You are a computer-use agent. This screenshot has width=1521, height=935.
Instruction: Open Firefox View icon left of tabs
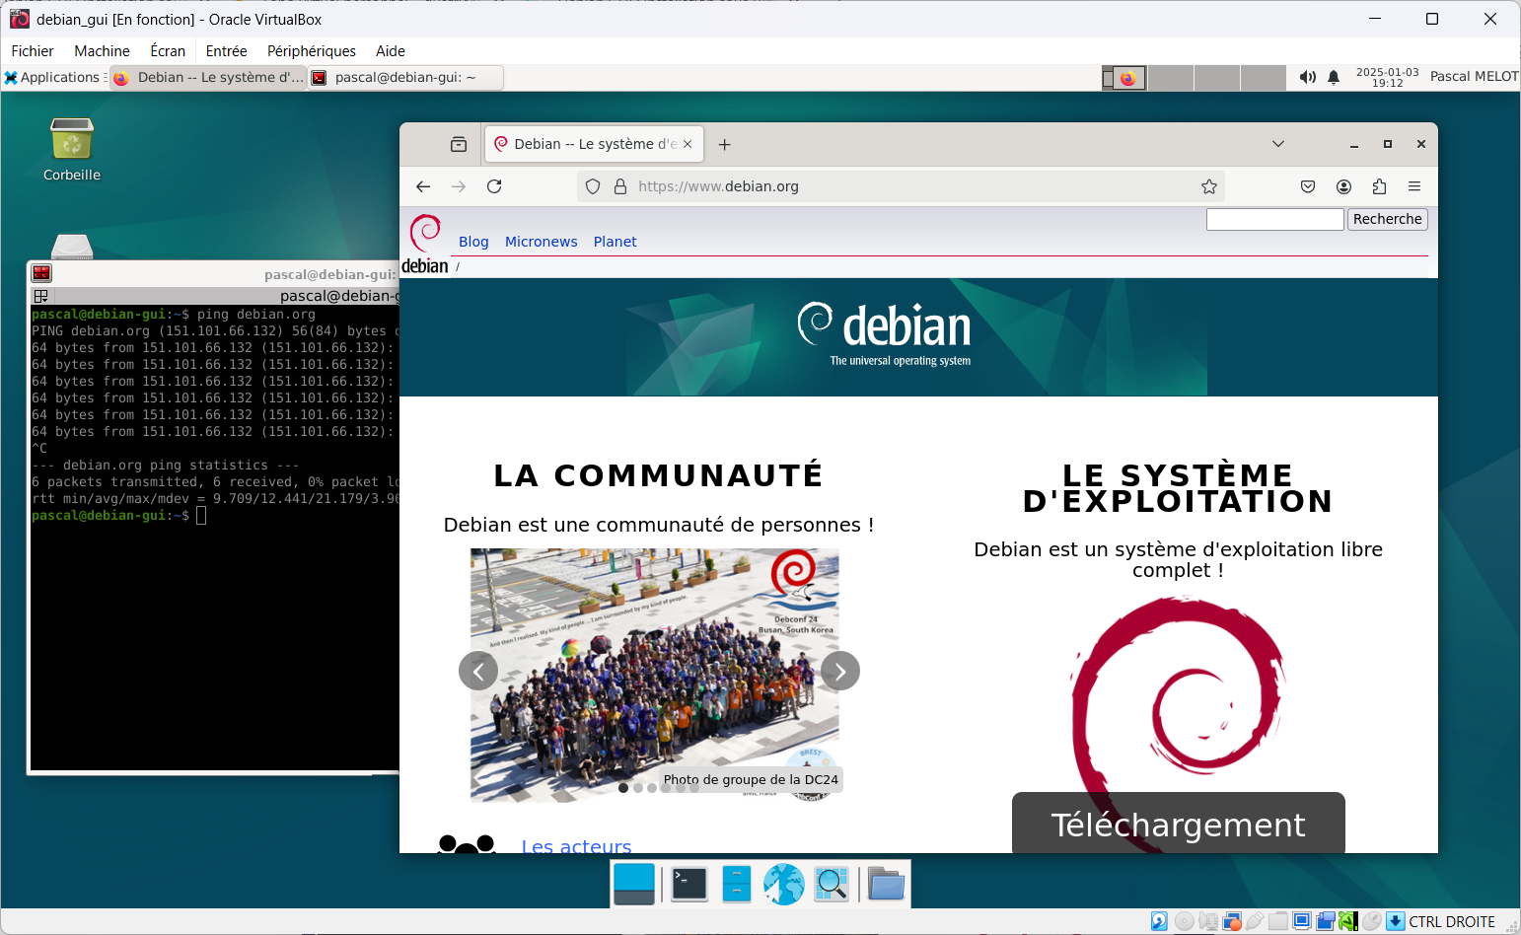coord(459,144)
